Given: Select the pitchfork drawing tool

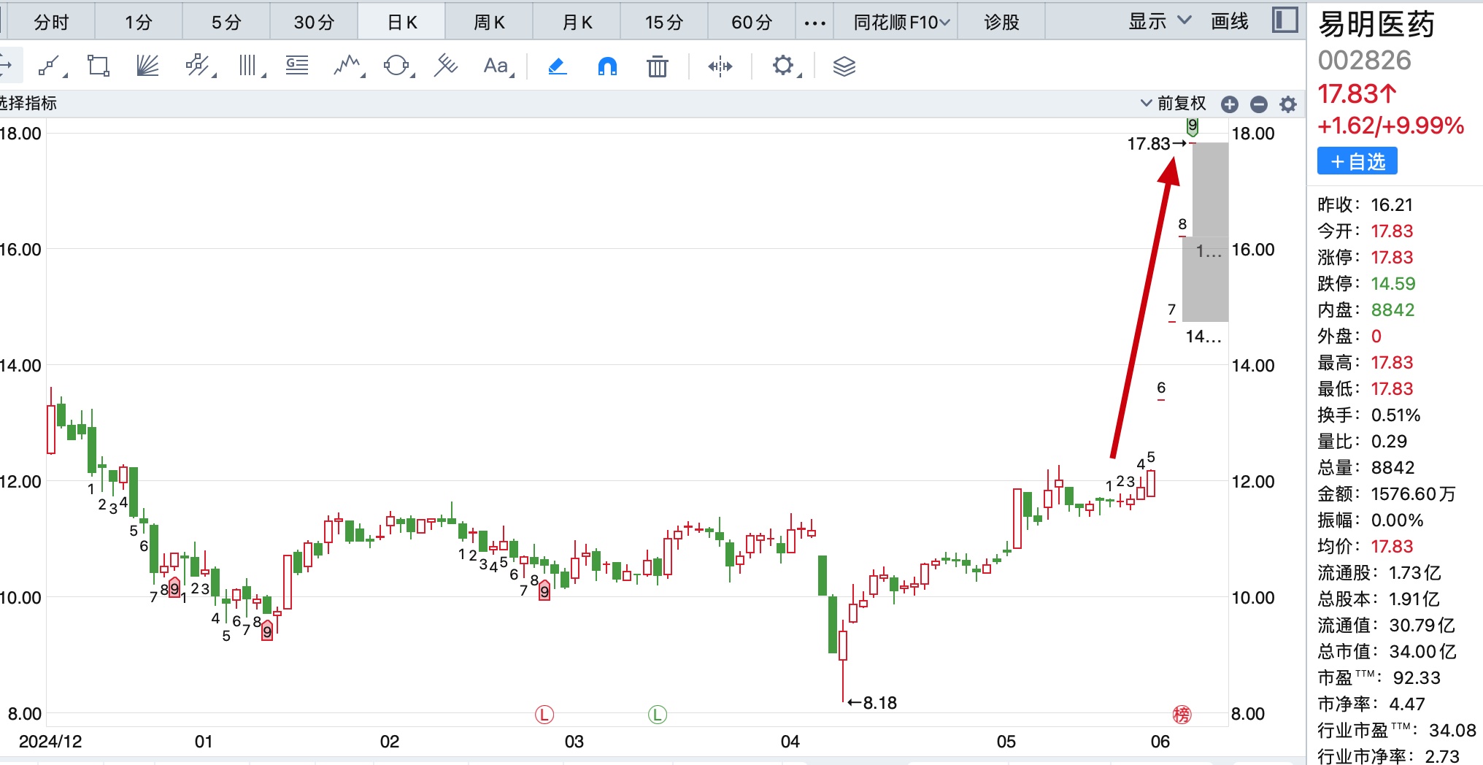Looking at the screenshot, I should (445, 66).
